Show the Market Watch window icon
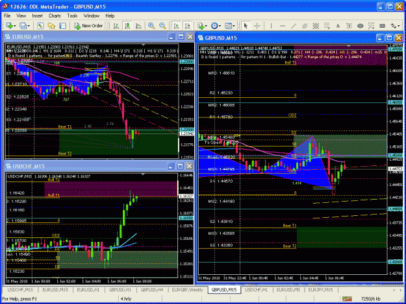The image size is (406, 304). [x=40, y=25]
